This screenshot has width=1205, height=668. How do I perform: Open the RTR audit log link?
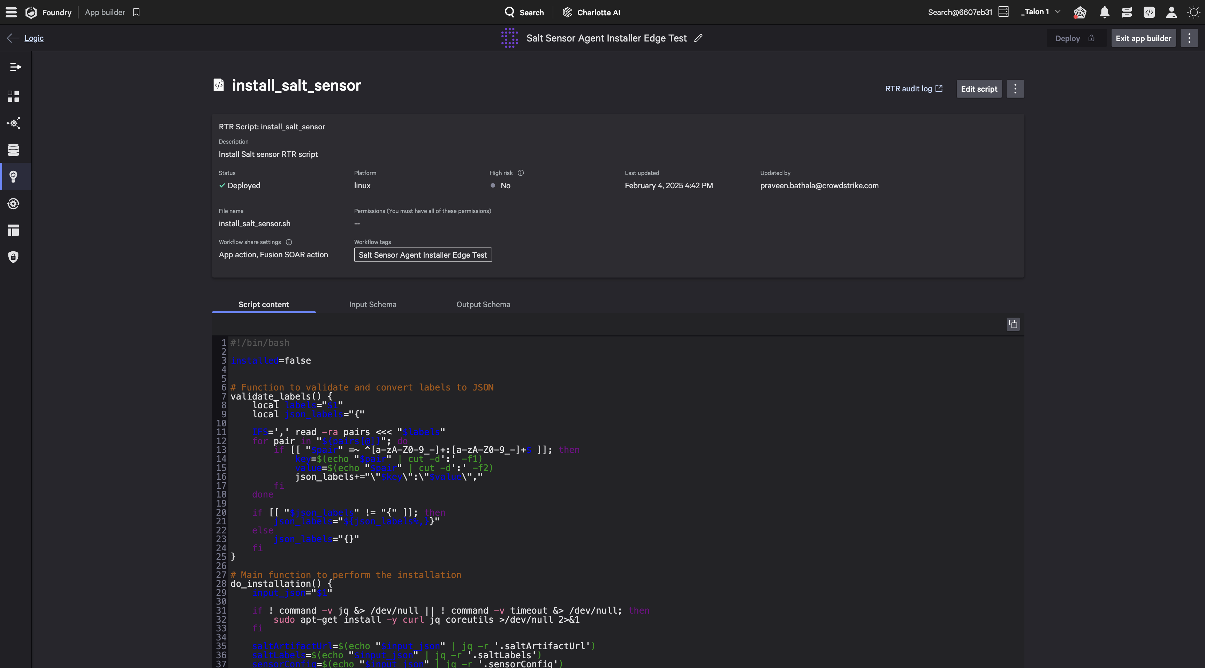click(x=914, y=89)
